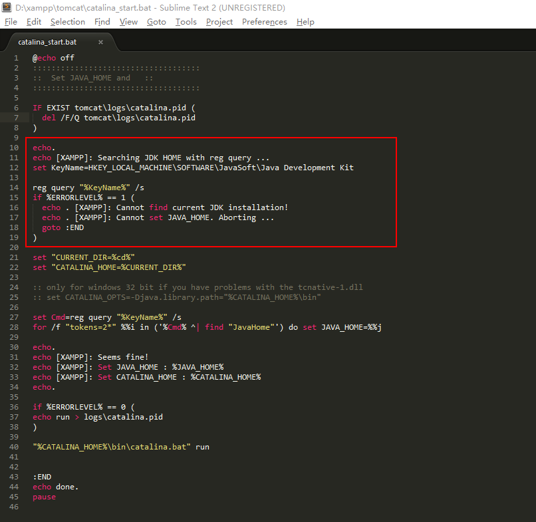Click 'Cannot find current JDK installation!' line
536x522 pixels.
click(165, 207)
